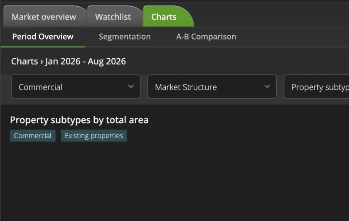Image resolution: width=349 pixels, height=221 pixels.
Task: Click heading Property subtypes by total area
Action: (x=79, y=120)
